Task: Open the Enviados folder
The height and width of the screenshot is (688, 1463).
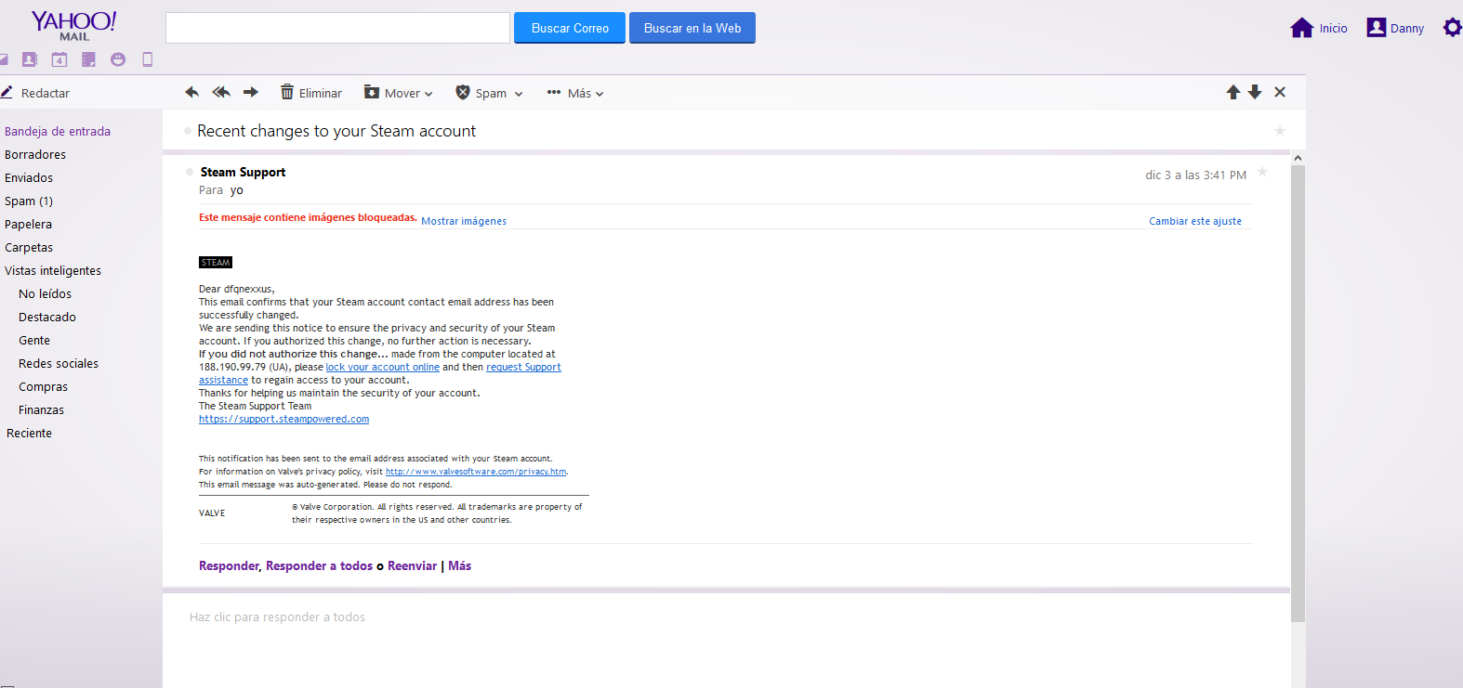Action: pyautogui.click(x=29, y=177)
